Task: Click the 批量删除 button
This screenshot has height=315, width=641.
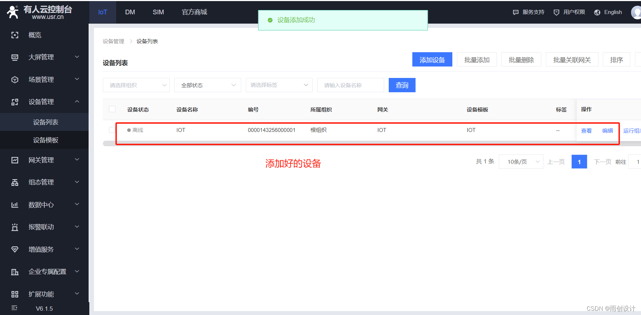Action: 521,60
